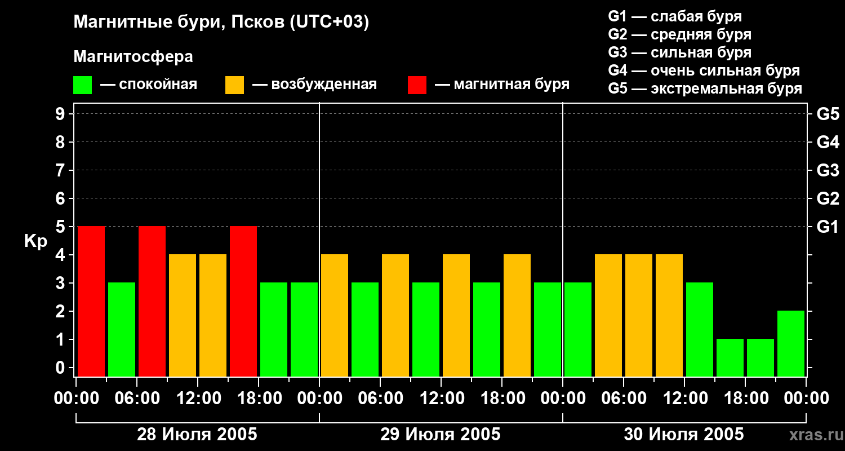Image resolution: width=845 pixels, height=451 pixels.
Task: Click the Kp axis label
Action: (35, 242)
